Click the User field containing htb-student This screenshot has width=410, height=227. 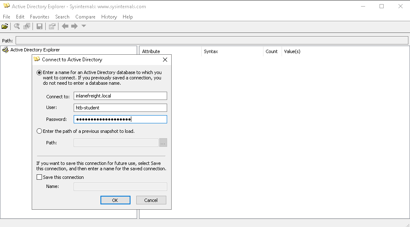[120, 108]
